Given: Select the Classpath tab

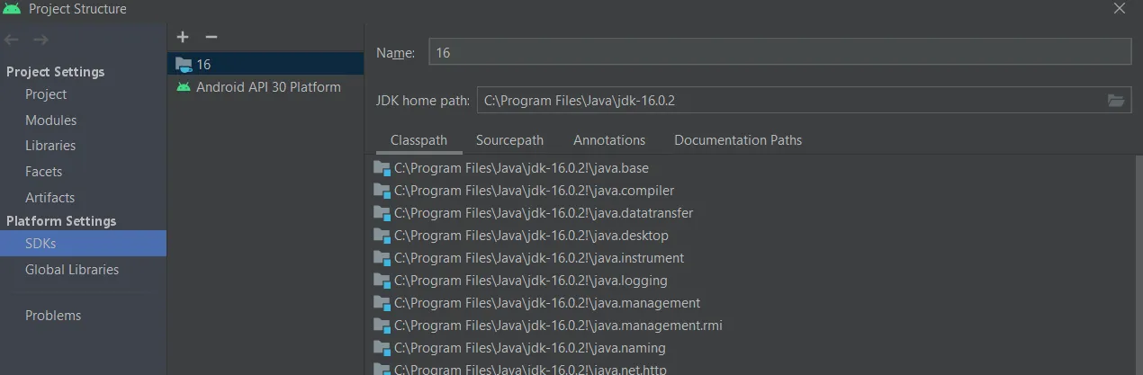Looking at the screenshot, I should [418, 140].
